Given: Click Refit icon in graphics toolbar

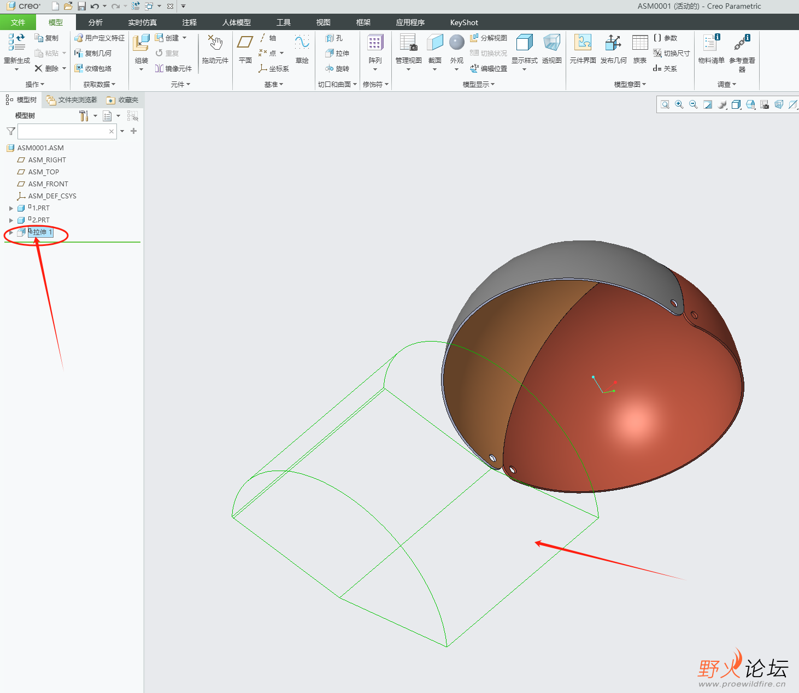Looking at the screenshot, I should coord(665,104).
